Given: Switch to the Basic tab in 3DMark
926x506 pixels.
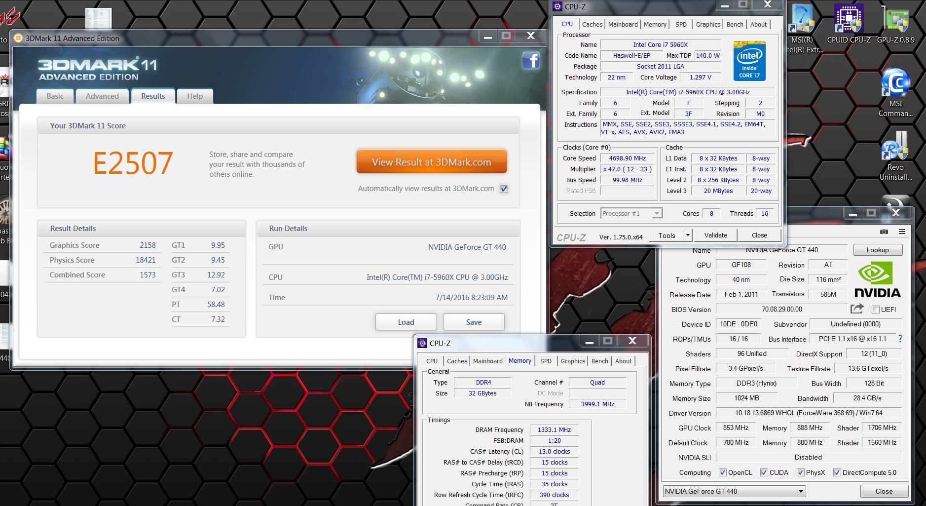Looking at the screenshot, I should pyautogui.click(x=55, y=96).
